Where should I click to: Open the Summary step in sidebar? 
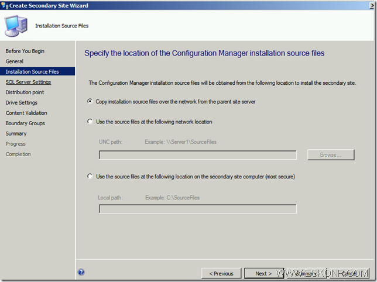point(16,134)
